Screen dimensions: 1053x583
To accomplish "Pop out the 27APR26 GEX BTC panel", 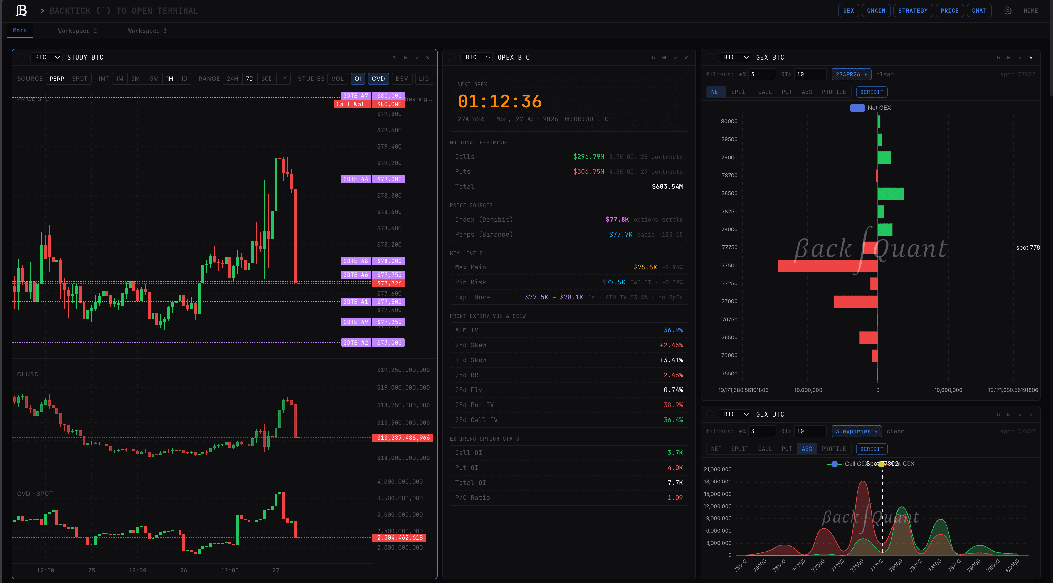I will click(1020, 58).
